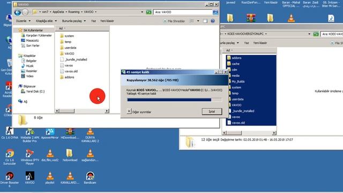Screen dimensions: 343x193
Task: Open Windows IPTV Player desktop shortcut
Action: (29, 157)
